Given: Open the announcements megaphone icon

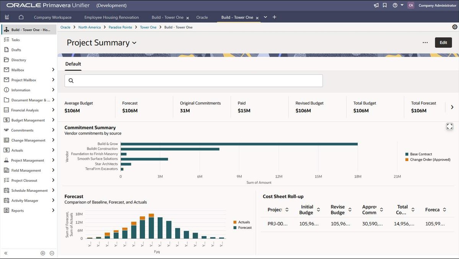Looking at the screenshot, I should (x=376, y=5).
